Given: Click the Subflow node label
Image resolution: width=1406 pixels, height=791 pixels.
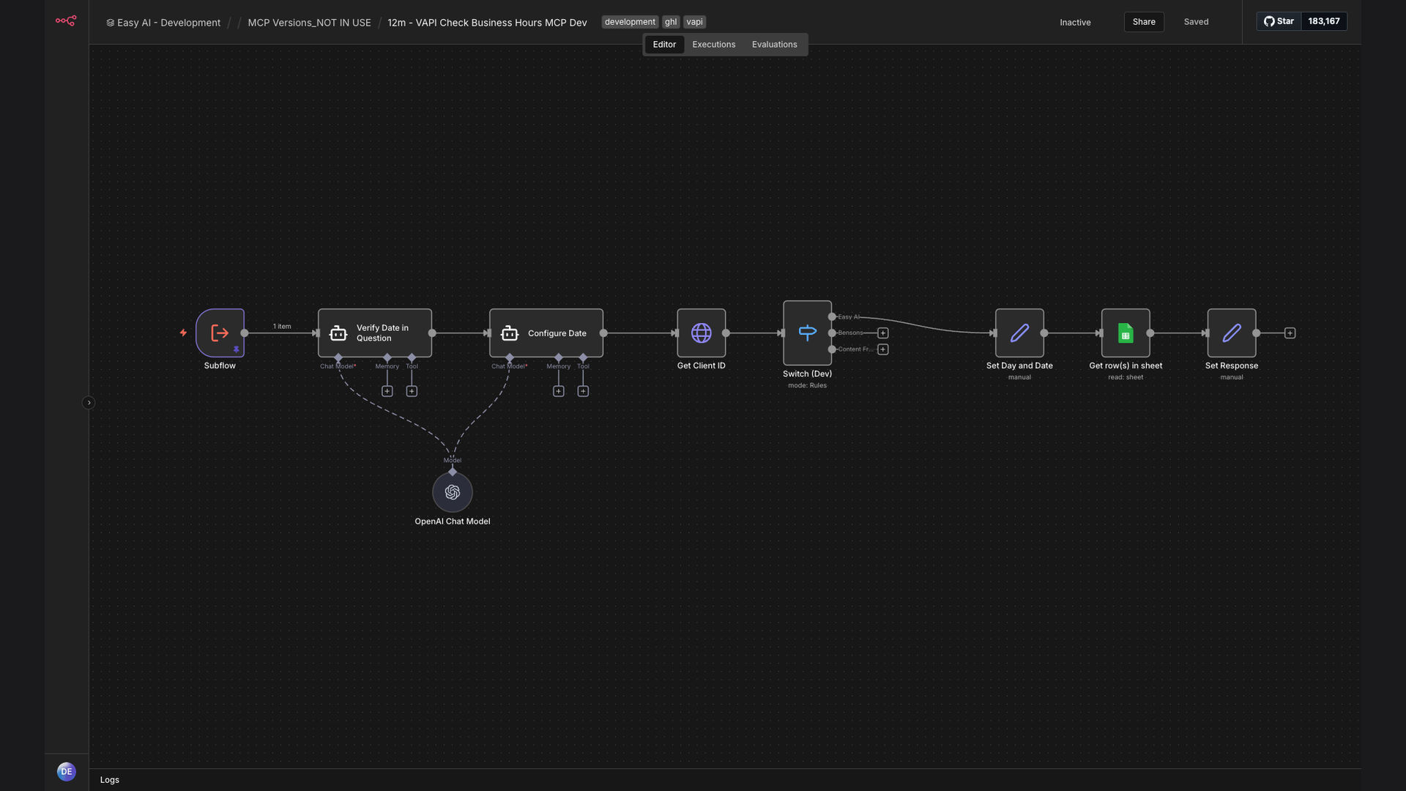Looking at the screenshot, I should pos(220,365).
